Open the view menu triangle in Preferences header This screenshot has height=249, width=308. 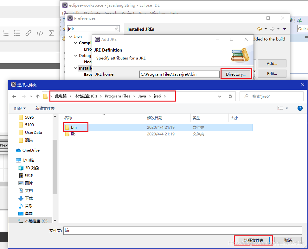tap(285, 29)
